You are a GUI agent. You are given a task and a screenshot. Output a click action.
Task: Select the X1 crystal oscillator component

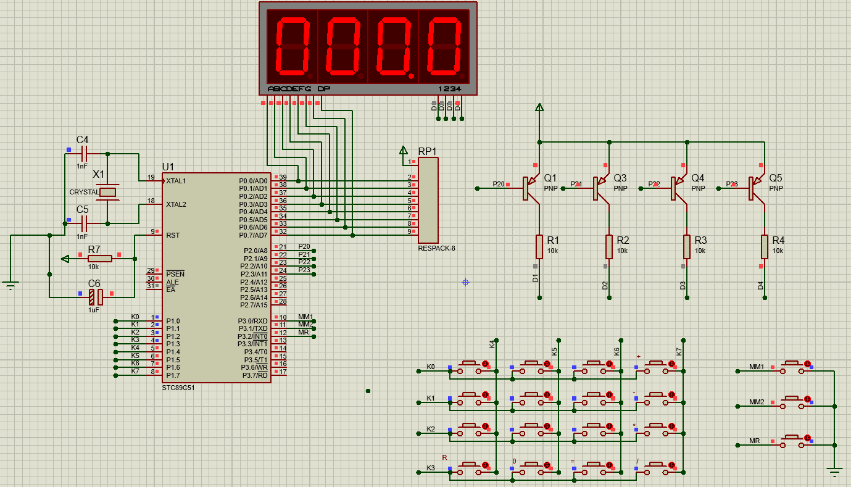pyautogui.click(x=108, y=192)
